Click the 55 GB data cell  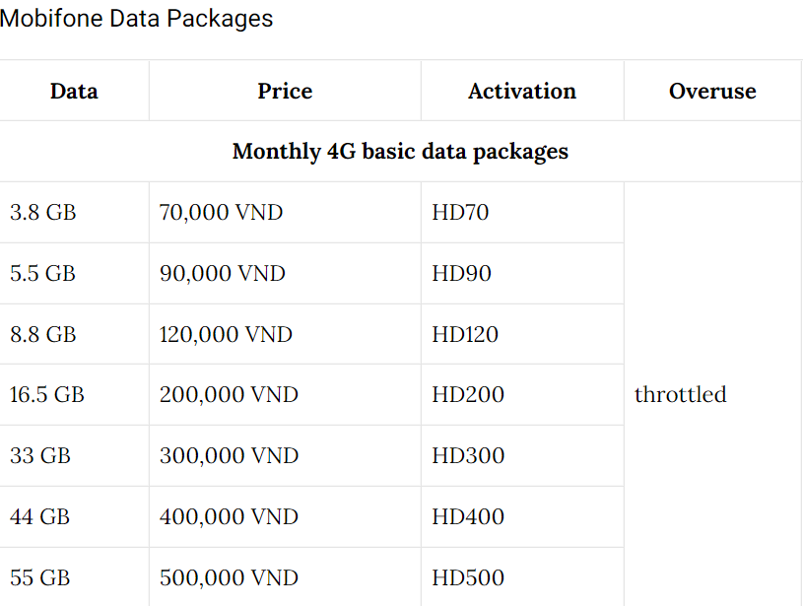coord(40,577)
